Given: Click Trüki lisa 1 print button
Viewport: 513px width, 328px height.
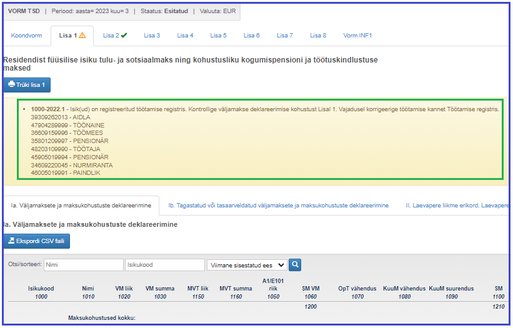Looking at the screenshot, I should [27, 85].
